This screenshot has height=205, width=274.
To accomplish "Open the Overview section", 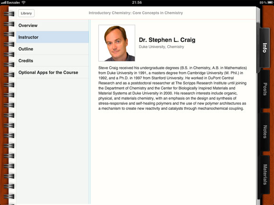I will pos(52,25).
